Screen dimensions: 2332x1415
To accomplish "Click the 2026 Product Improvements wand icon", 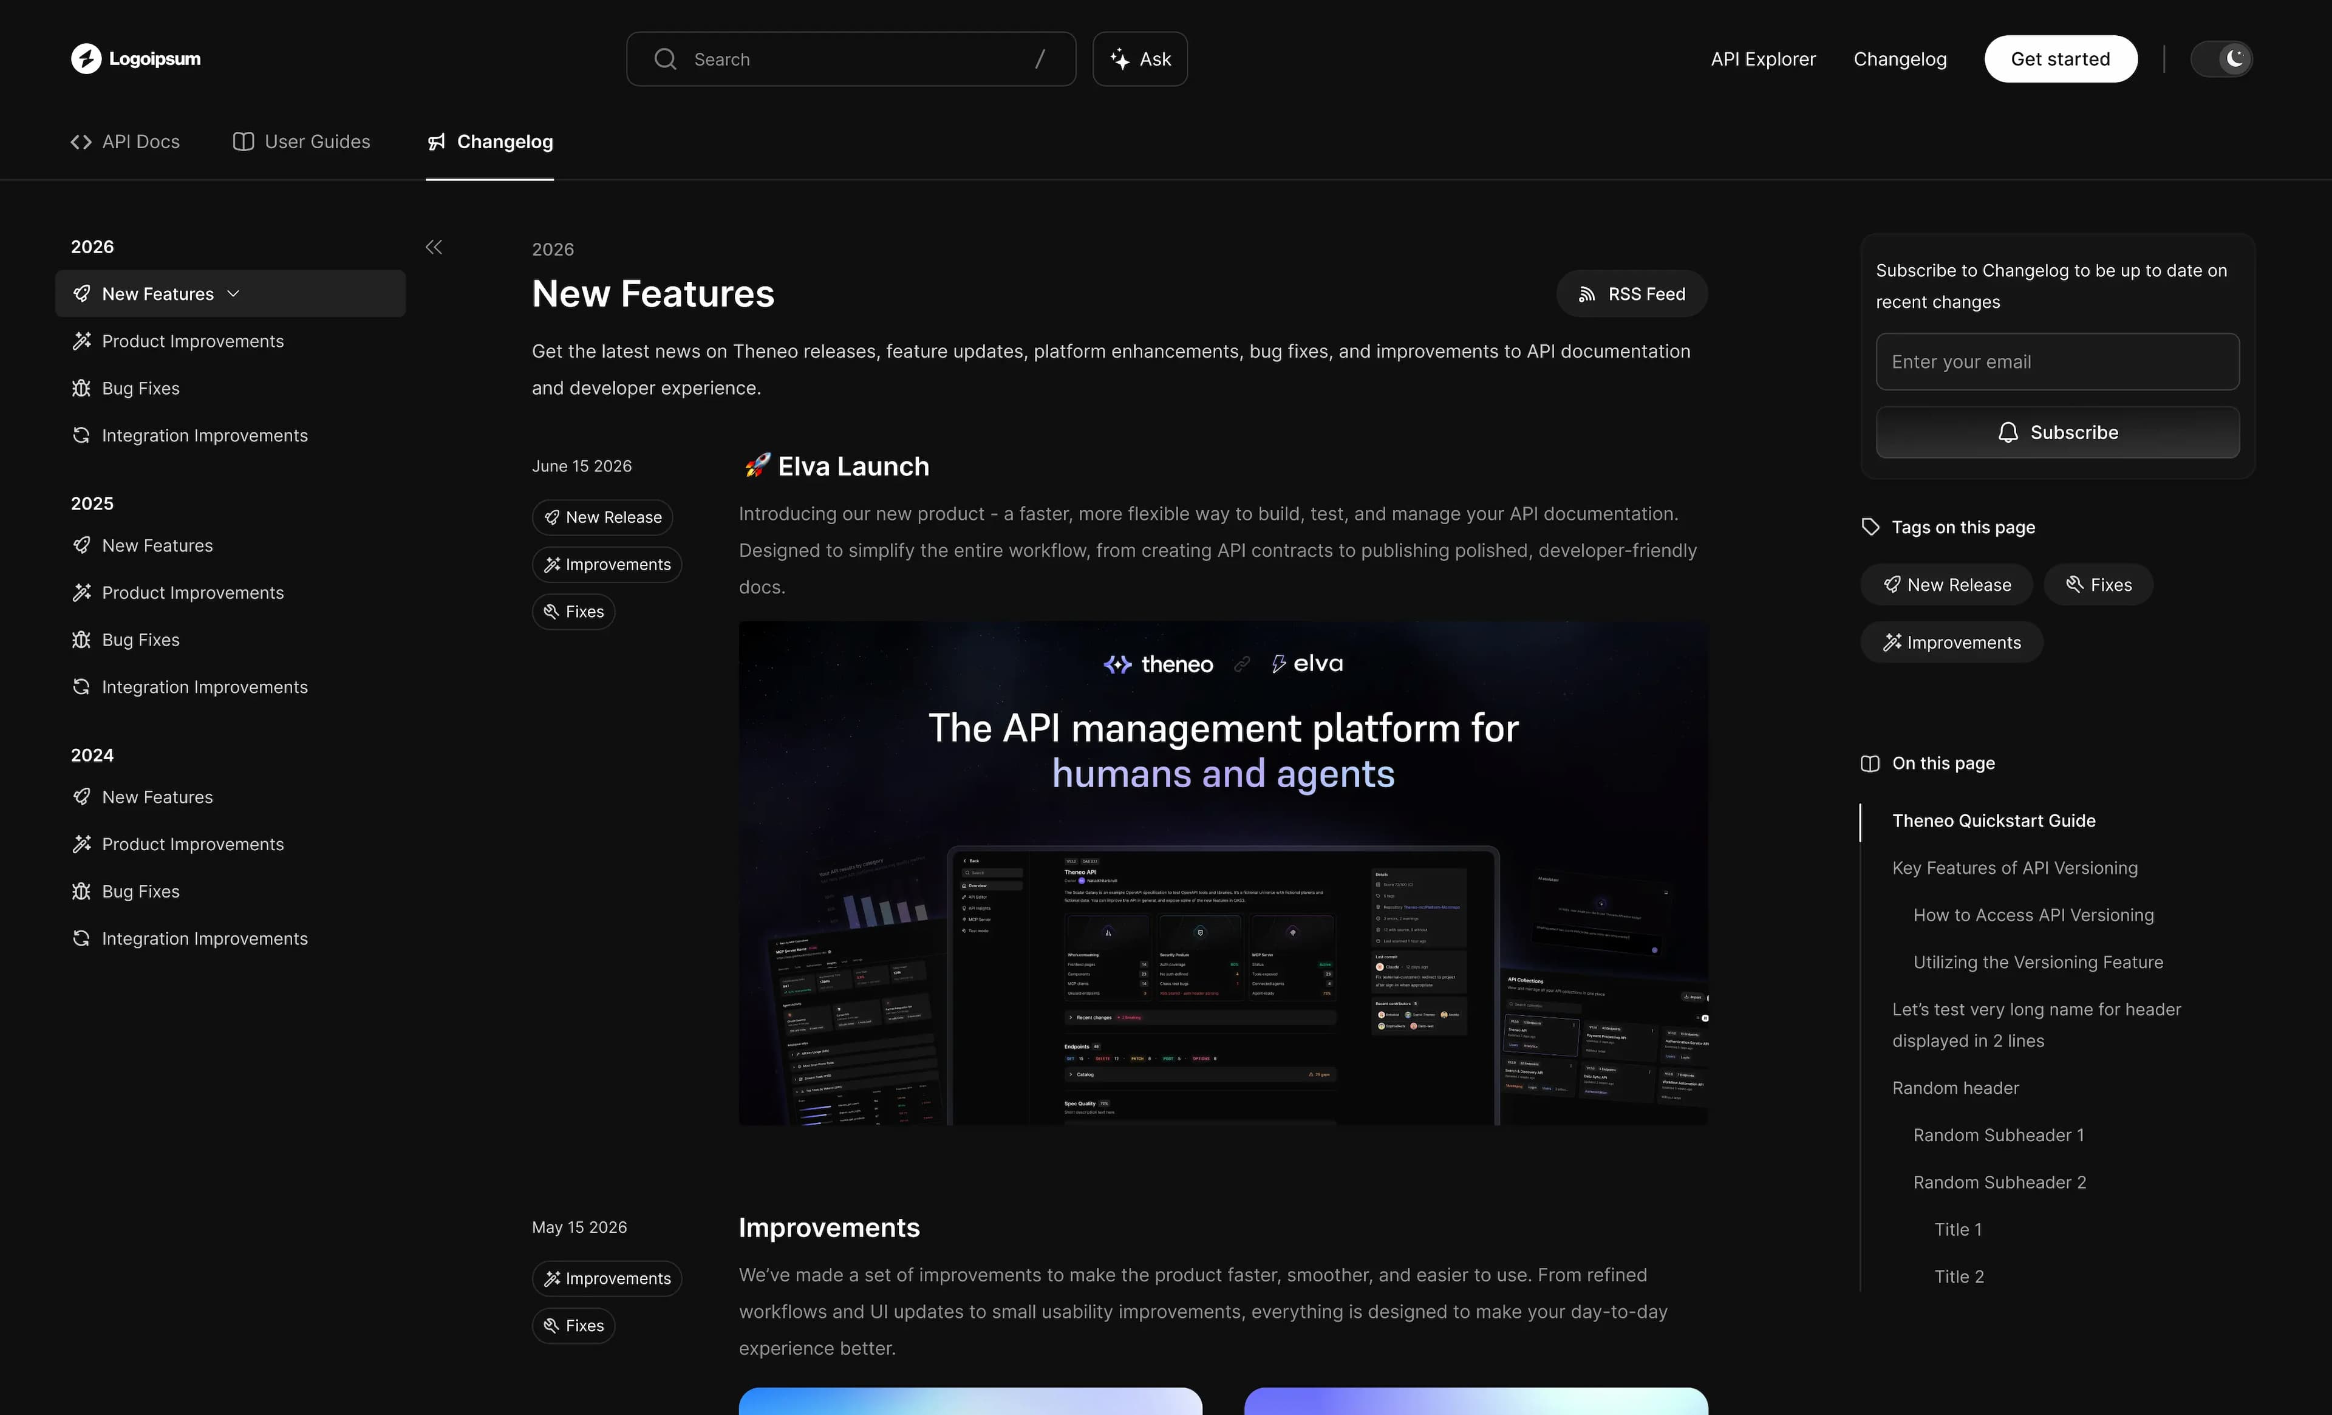I will tap(81, 341).
